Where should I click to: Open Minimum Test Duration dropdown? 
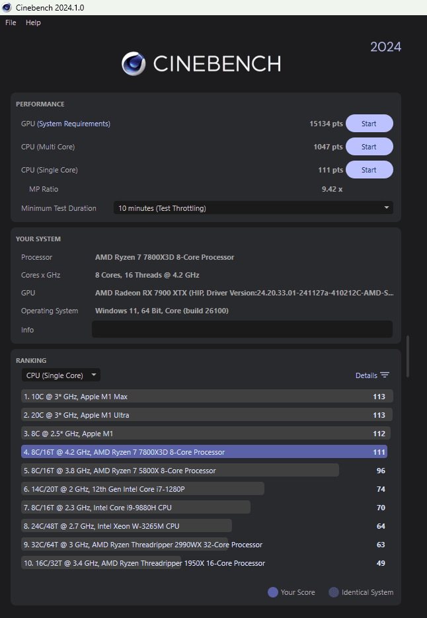coord(253,208)
